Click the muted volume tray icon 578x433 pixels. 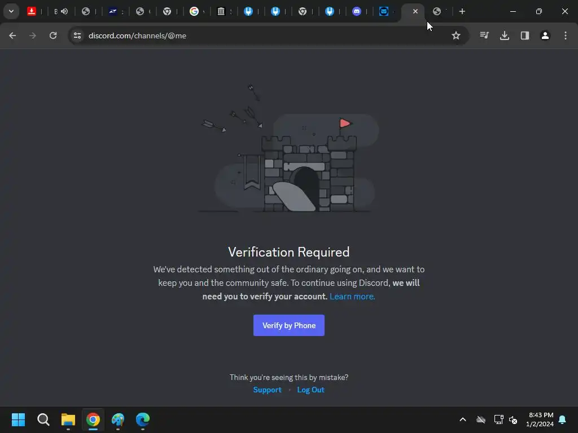click(x=513, y=419)
